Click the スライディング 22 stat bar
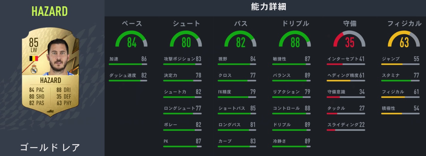 click(x=346, y=130)
